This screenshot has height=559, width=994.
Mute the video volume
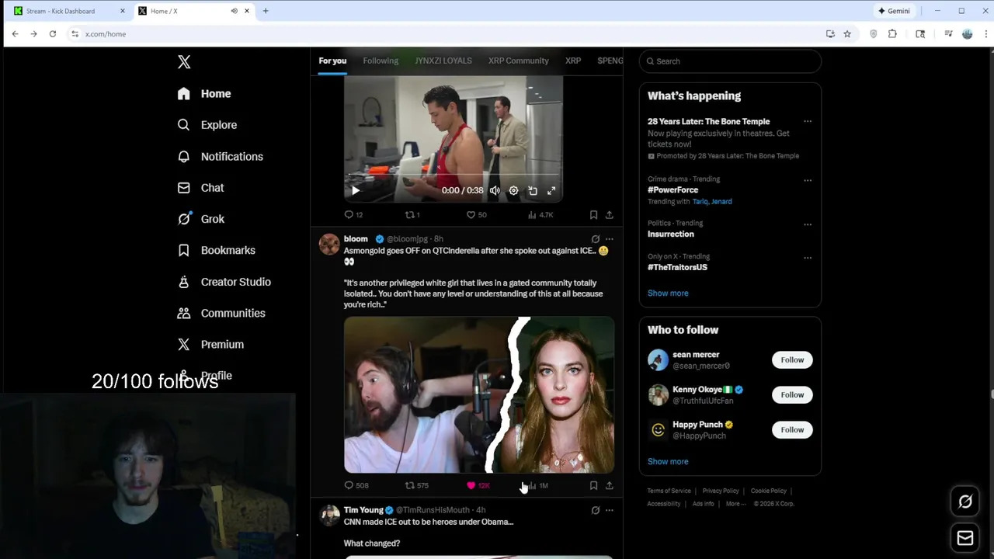point(495,190)
